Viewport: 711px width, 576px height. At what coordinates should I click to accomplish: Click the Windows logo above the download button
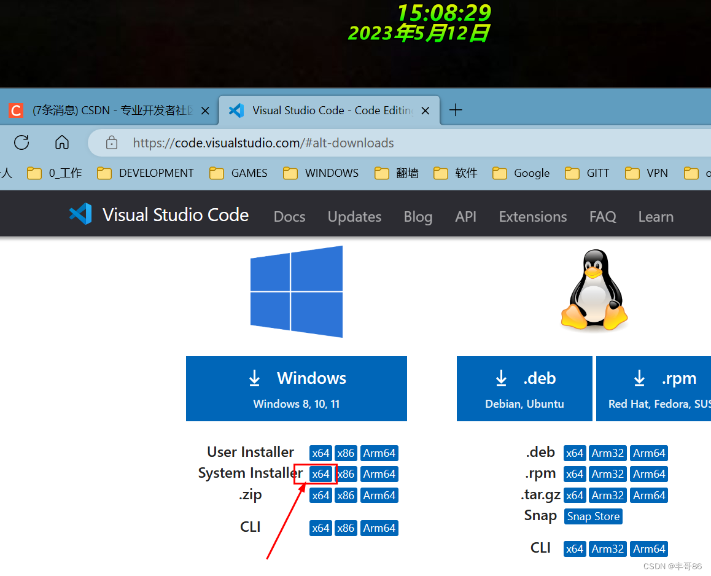pos(297,291)
